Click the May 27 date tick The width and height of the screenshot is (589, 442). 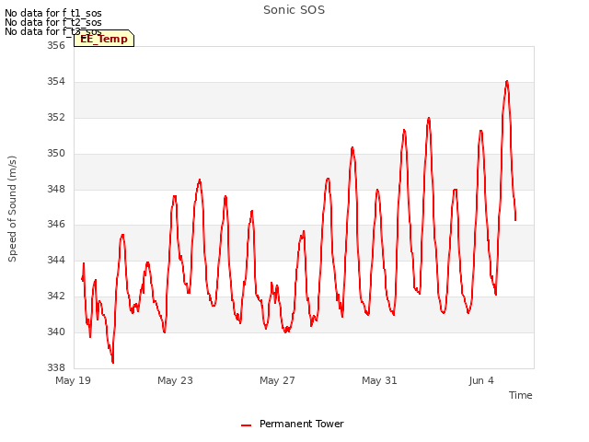click(277, 380)
